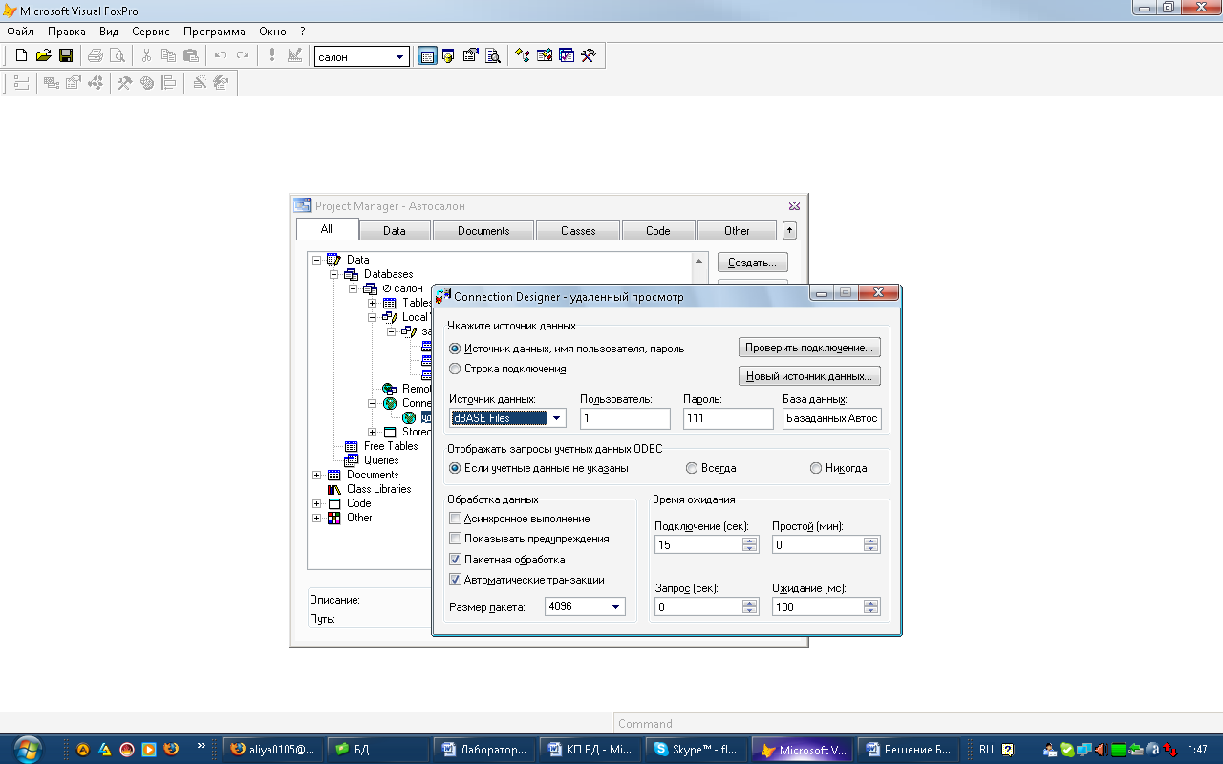Open the 'Файл' menu
The height and width of the screenshot is (764, 1223).
click(x=20, y=32)
